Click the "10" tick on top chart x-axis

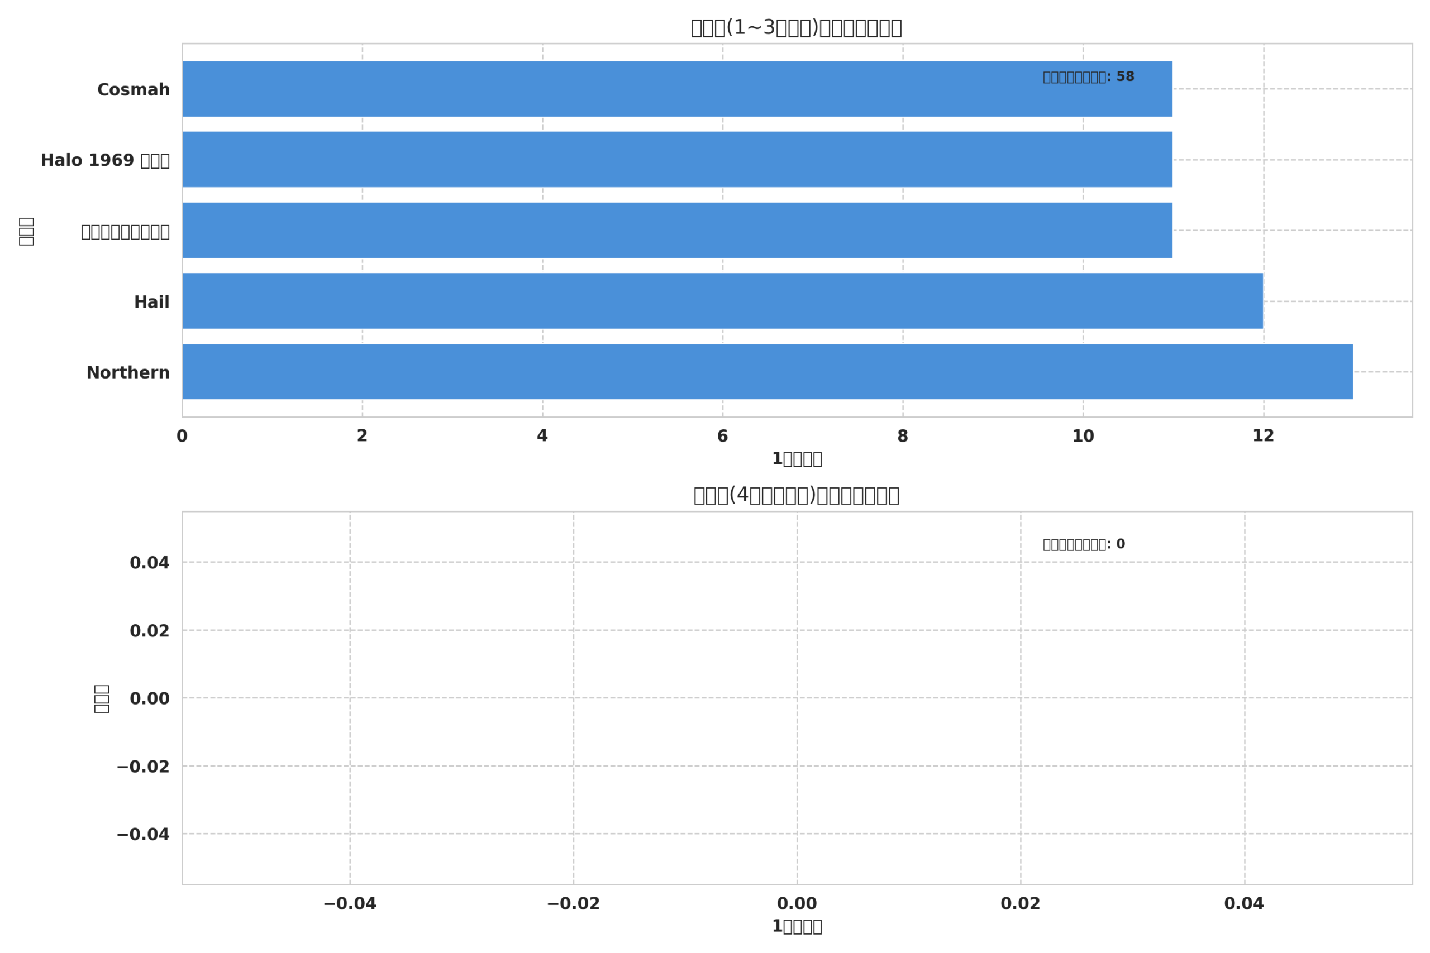point(1083,437)
